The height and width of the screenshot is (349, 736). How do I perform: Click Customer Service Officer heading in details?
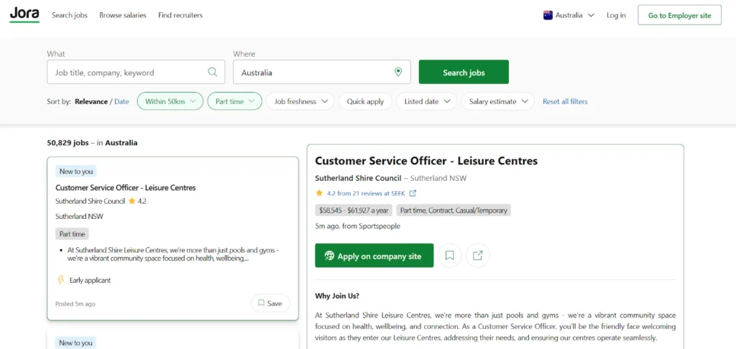click(x=426, y=161)
